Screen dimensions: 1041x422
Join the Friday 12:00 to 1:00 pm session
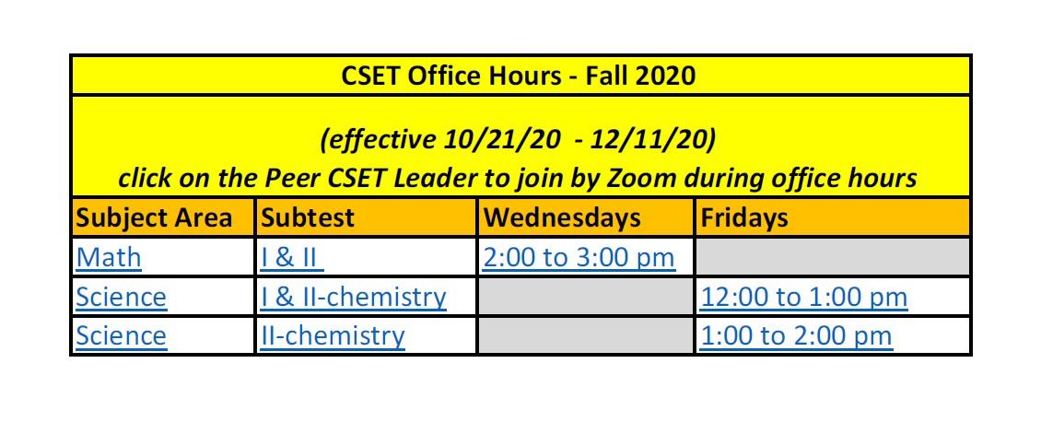click(x=803, y=297)
